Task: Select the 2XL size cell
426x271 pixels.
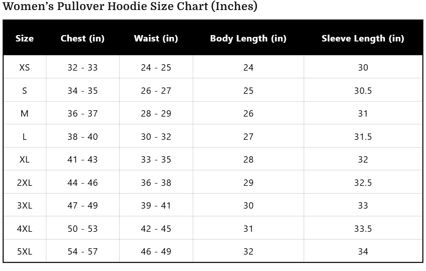Action: click(25, 183)
